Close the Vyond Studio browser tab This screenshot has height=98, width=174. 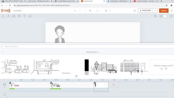[x=104, y=1]
